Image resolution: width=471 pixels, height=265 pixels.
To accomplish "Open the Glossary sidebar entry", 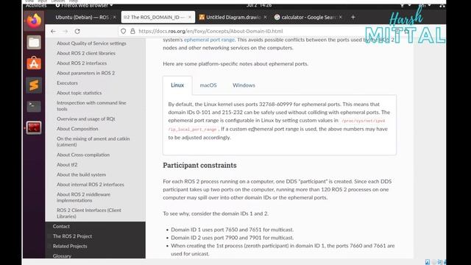I will click(62, 255).
